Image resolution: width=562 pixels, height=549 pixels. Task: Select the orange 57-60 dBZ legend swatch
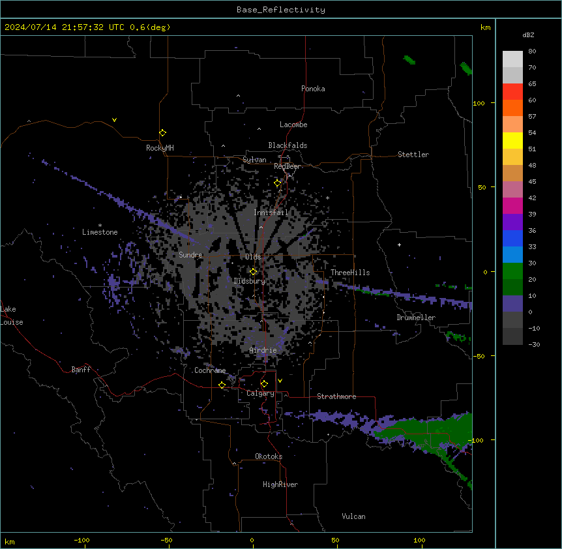512,108
